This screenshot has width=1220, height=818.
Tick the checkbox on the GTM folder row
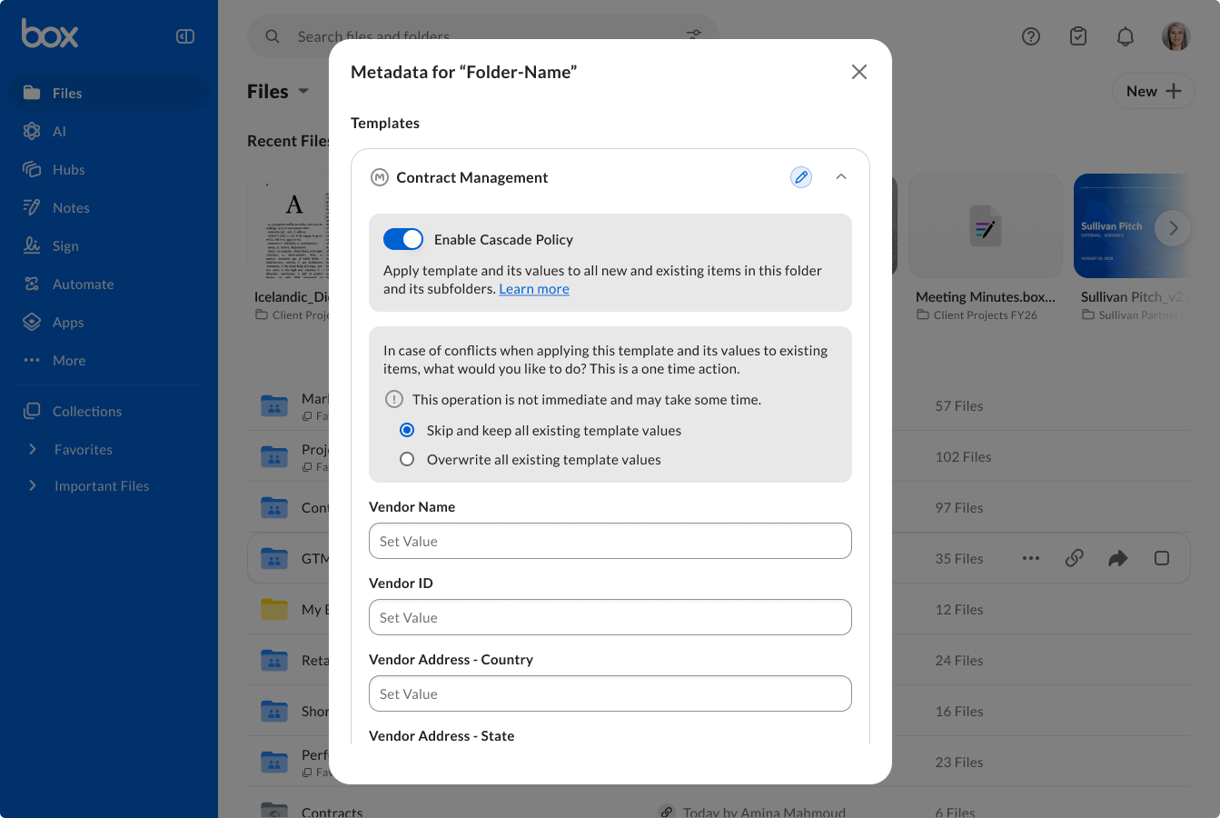pos(1162,558)
